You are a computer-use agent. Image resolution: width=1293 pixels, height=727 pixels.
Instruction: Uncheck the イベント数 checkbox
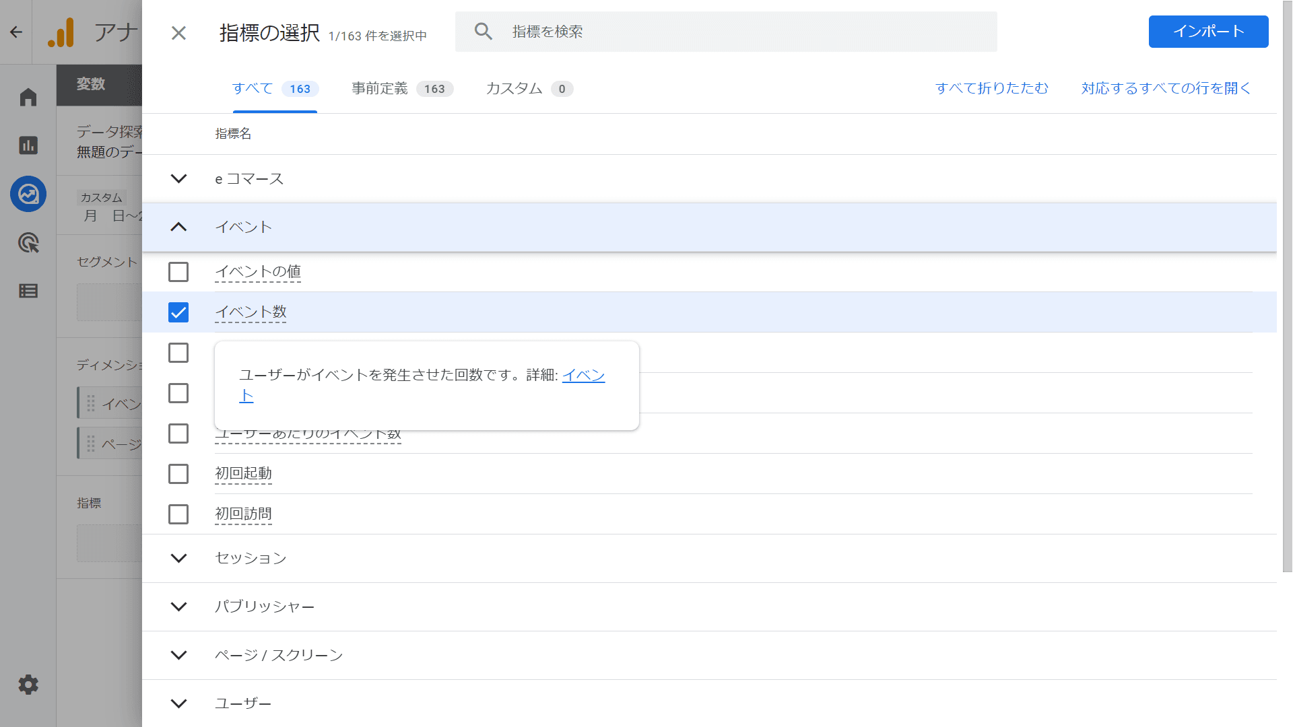click(x=178, y=312)
